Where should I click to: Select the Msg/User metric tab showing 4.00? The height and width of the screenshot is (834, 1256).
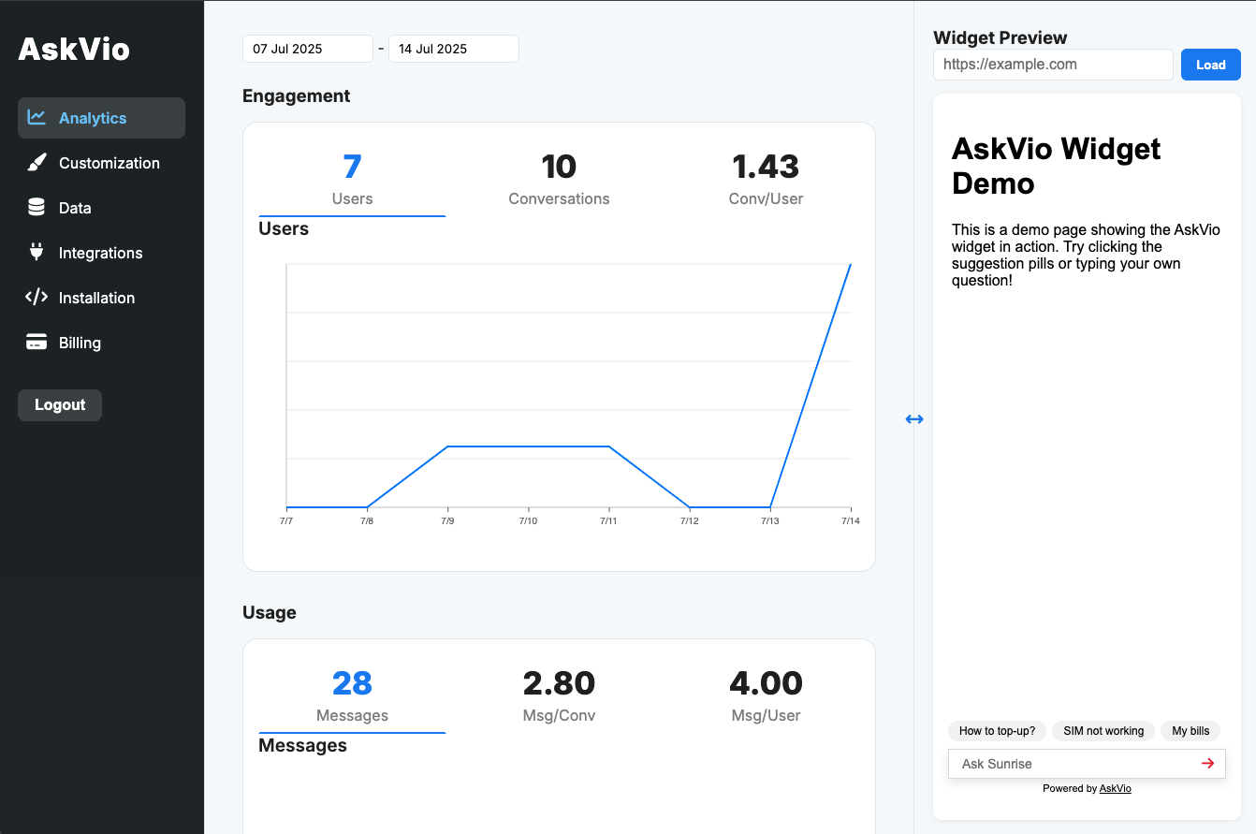[x=766, y=696]
